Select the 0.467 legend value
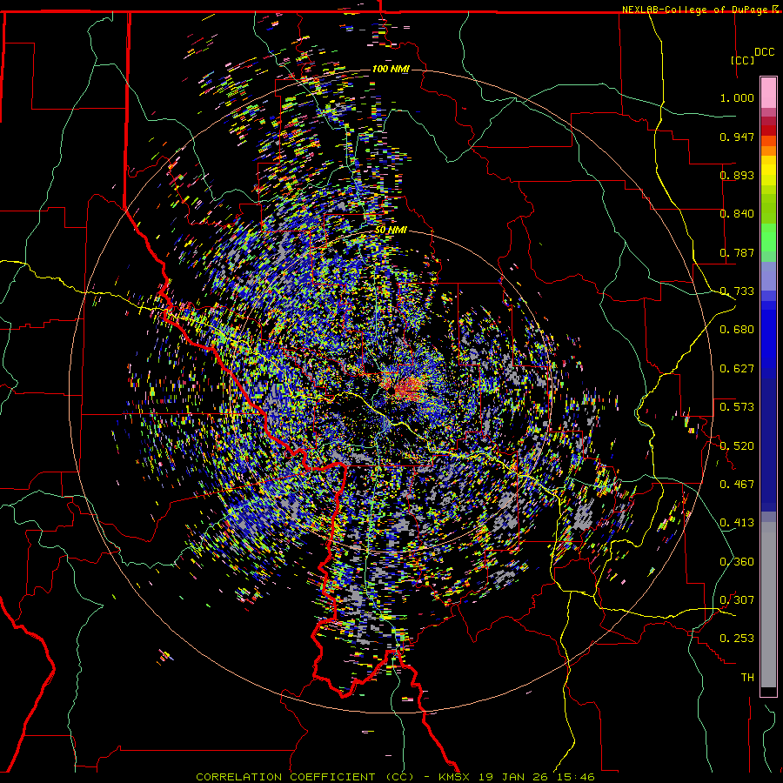This screenshot has width=783, height=783. tap(737, 485)
